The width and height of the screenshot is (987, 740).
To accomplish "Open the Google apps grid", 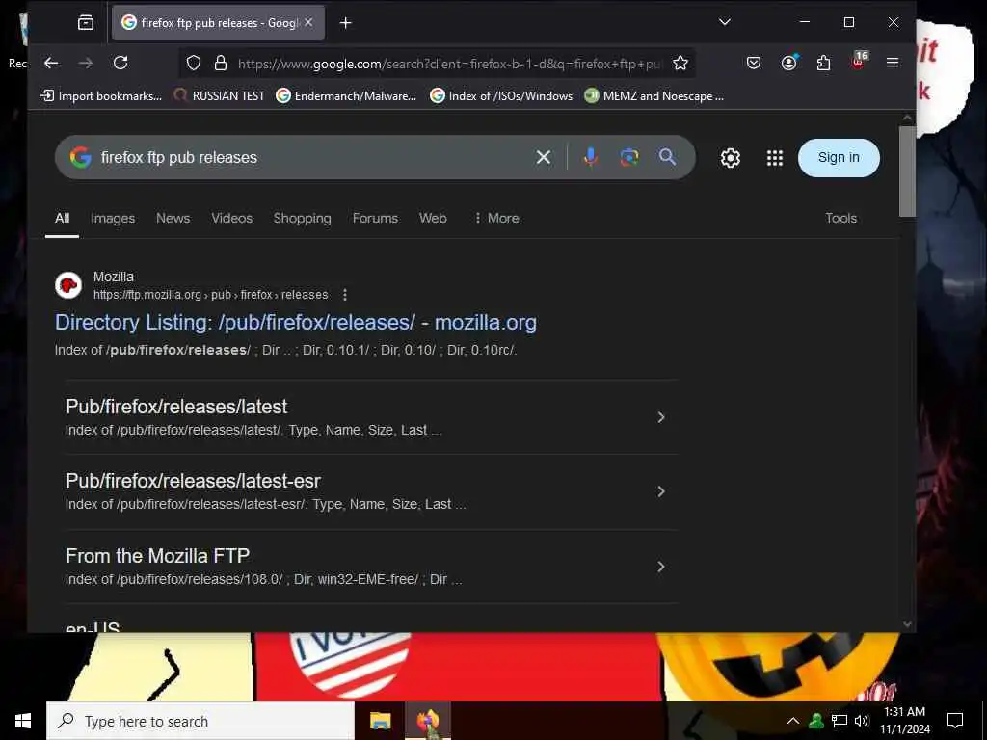I will [x=775, y=158].
